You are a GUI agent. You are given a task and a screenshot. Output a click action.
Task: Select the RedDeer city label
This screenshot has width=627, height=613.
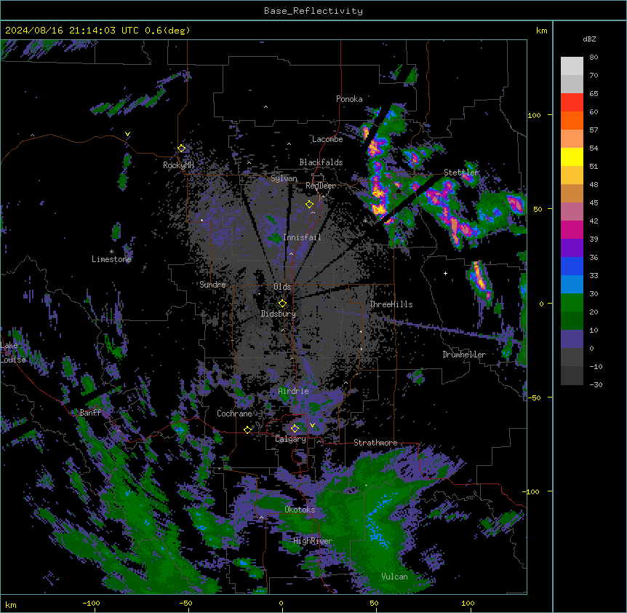pos(321,186)
